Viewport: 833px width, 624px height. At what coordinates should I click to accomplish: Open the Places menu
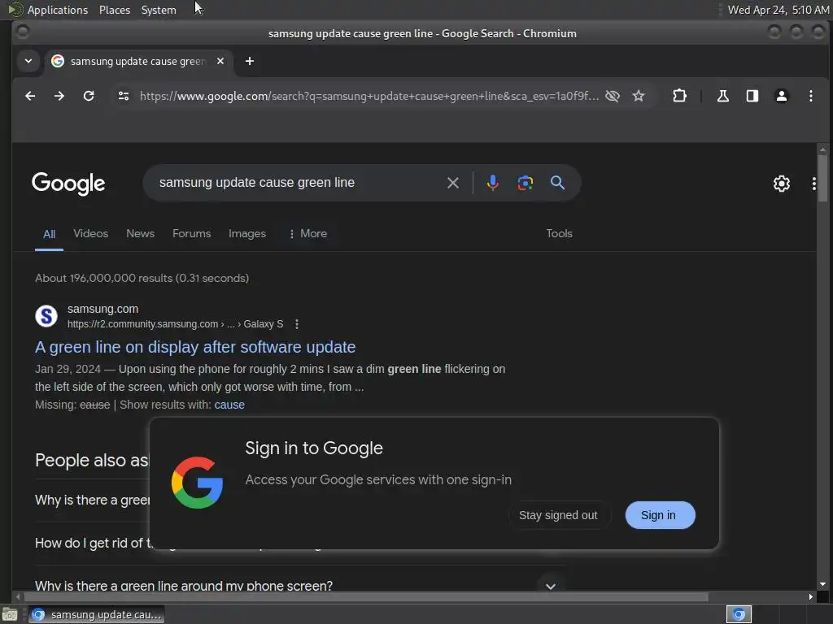[114, 10]
